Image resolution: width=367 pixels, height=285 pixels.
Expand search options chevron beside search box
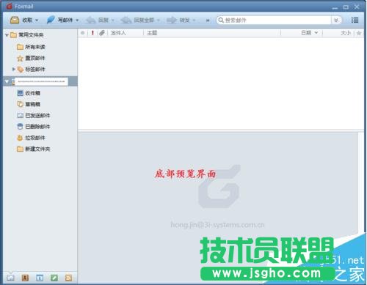coord(336,21)
